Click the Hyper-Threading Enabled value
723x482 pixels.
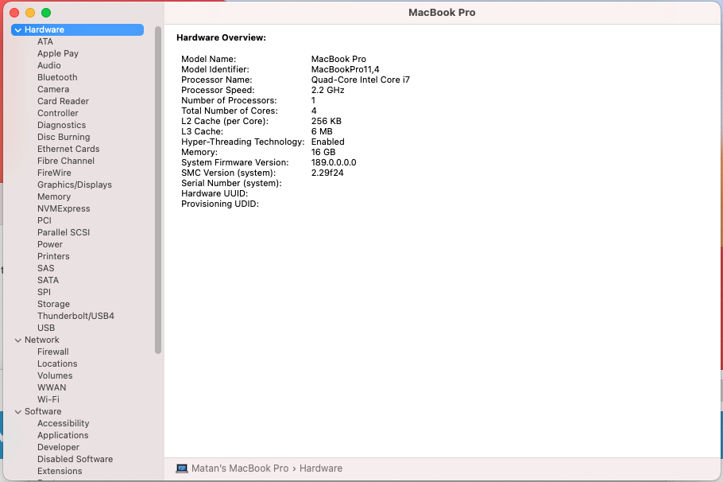[x=328, y=142]
